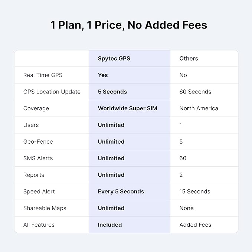Click 'Worldwide Super SIM' cell
Image resolution: width=252 pixels, height=252 pixels.
127,108
